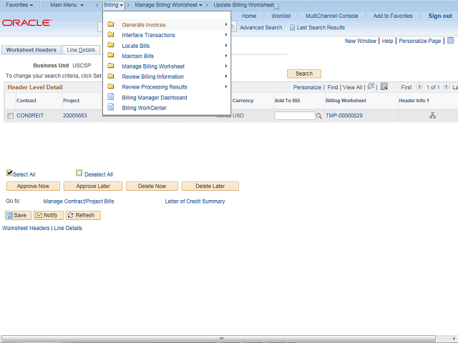458x343 pixels.
Task: Click folder icon beside Locate Bills
Action: (x=111, y=45)
